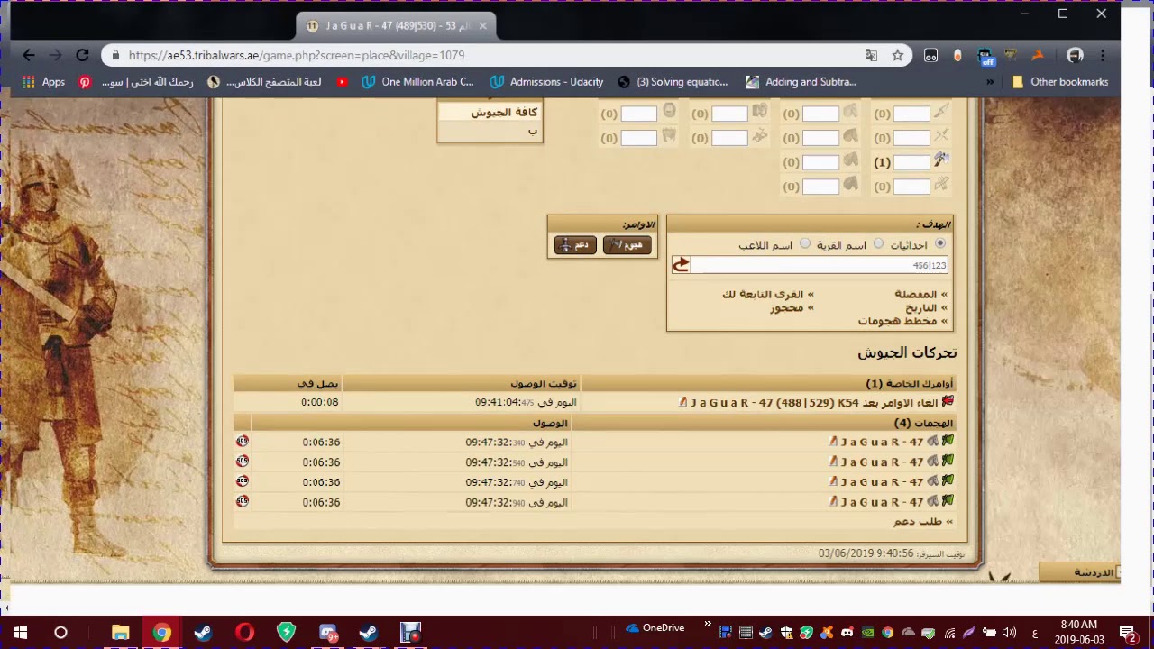Click SOS icon for attack arriving 09:47:32:940

(243, 501)
